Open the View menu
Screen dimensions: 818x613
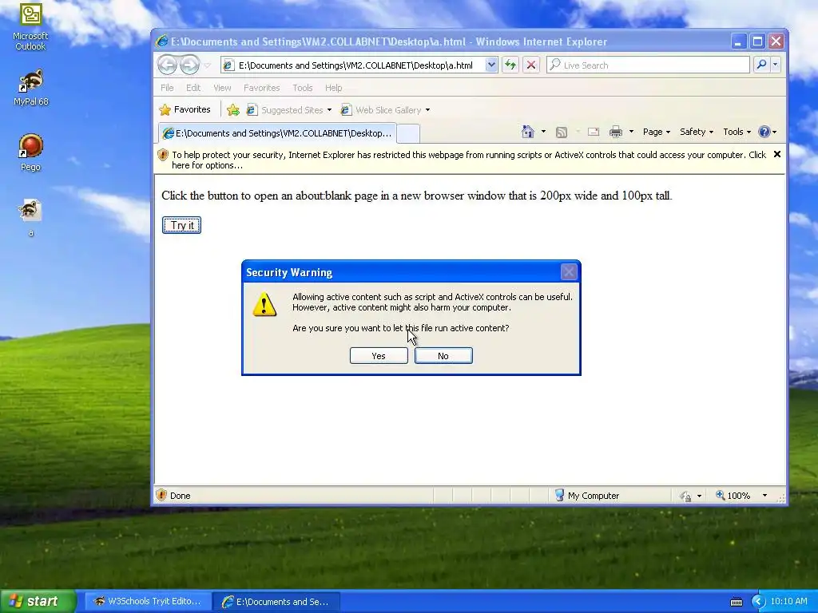tap(222, 88)
